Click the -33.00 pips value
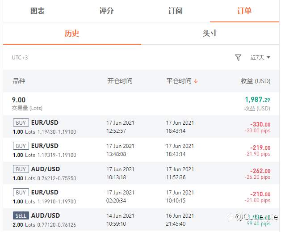 click(x=257, y=131)
